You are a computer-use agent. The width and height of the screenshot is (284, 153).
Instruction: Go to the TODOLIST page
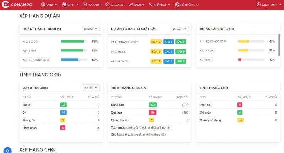(92, 5)
